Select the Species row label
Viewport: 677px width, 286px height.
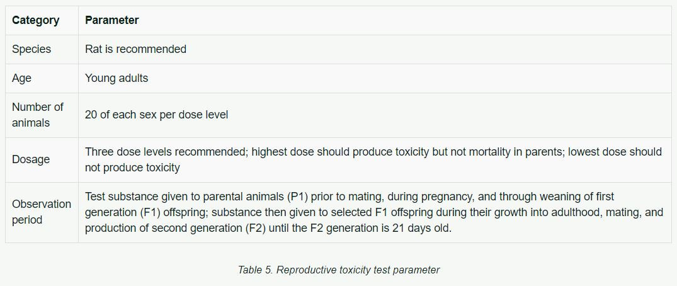pyautogui.click(x=31, y=49)
